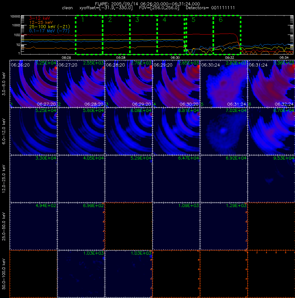The height and width of the screenshot is (298, 295).
Task: Click the 06:26 time axis label
Action: pyautogui.click(x=66, y=57)
